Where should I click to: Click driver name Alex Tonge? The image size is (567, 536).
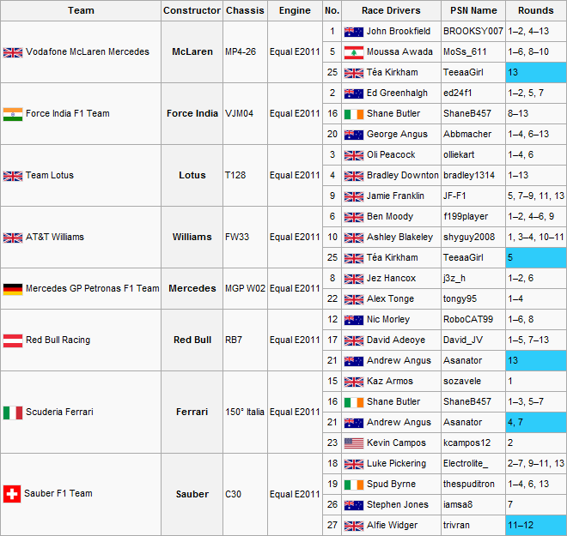pos(390,298)
